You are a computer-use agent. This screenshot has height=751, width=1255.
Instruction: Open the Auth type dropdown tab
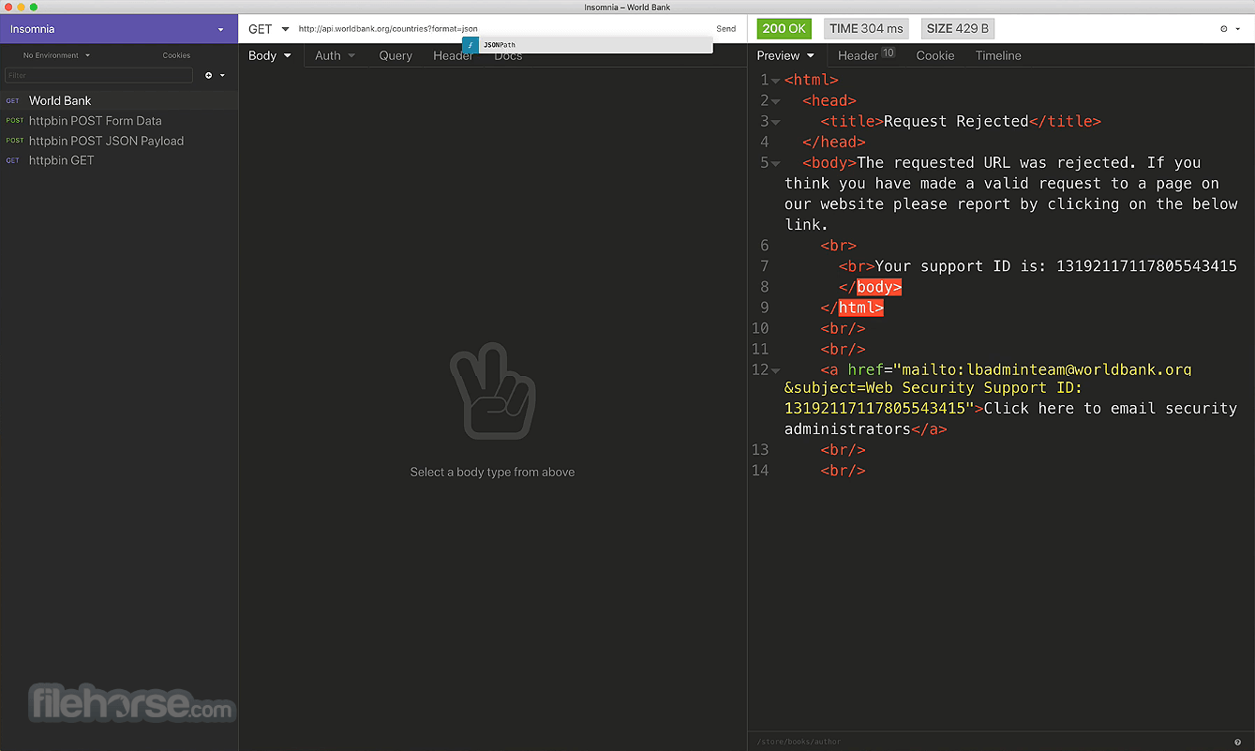coord(335,55)
